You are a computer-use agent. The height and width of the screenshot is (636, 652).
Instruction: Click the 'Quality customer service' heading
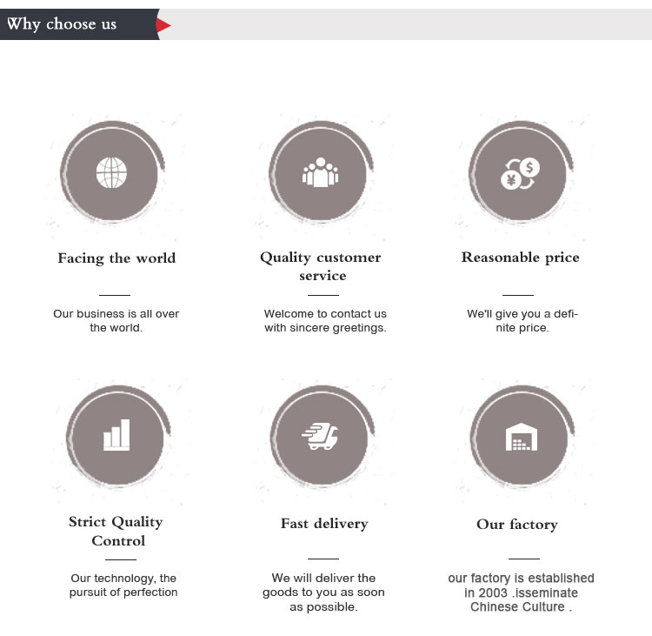321,266
